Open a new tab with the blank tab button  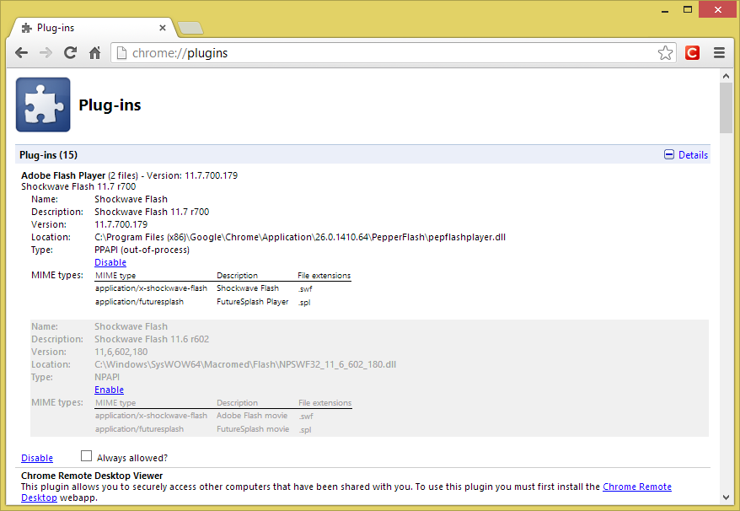pyautogui.click(x=190, y=28)
